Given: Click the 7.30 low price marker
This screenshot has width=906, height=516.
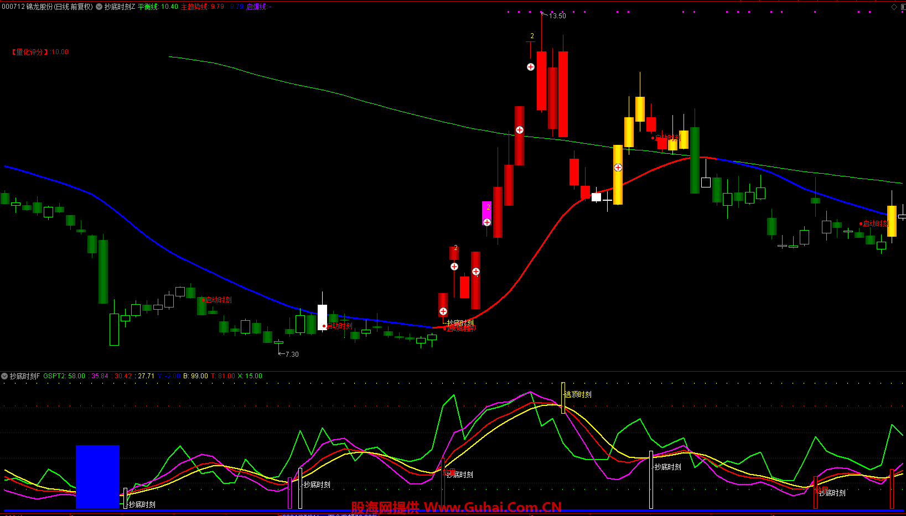Looking at the screenshot, I should point(291,354).
